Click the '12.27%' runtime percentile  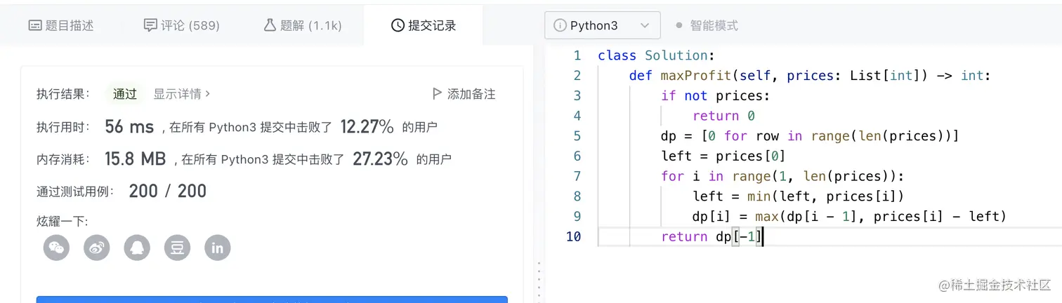(x=367, y=127)
